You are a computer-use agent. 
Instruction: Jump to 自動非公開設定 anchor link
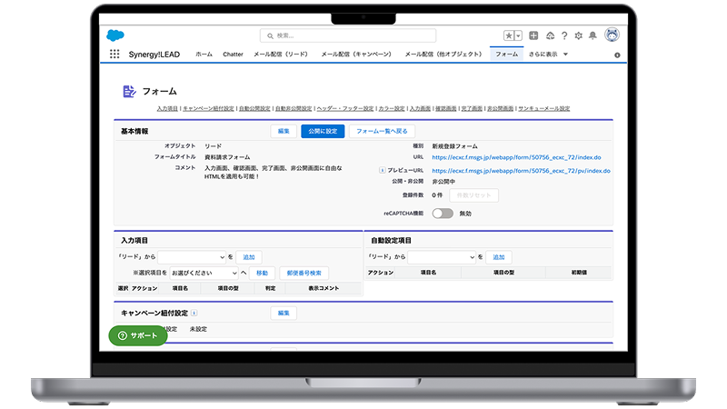pos(294,108)
